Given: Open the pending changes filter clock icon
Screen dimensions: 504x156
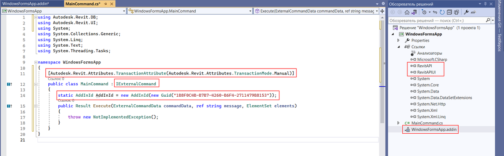Looking at the screenshot, I should (x=424, y=12).
